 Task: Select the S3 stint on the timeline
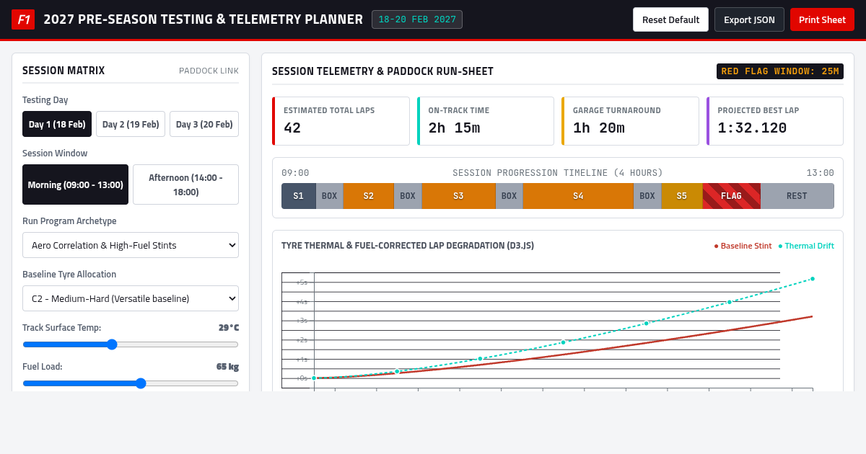[458, 196]
